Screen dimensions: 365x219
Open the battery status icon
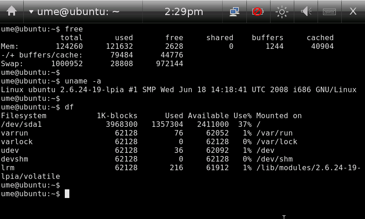tap(258, 11)
